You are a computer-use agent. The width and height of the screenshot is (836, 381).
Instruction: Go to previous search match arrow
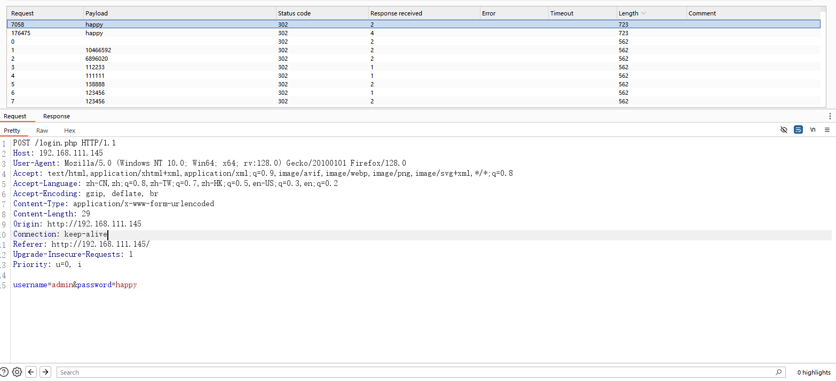point(31,372)
